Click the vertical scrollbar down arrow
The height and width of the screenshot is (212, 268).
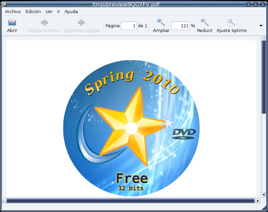(x=264, y=195)
